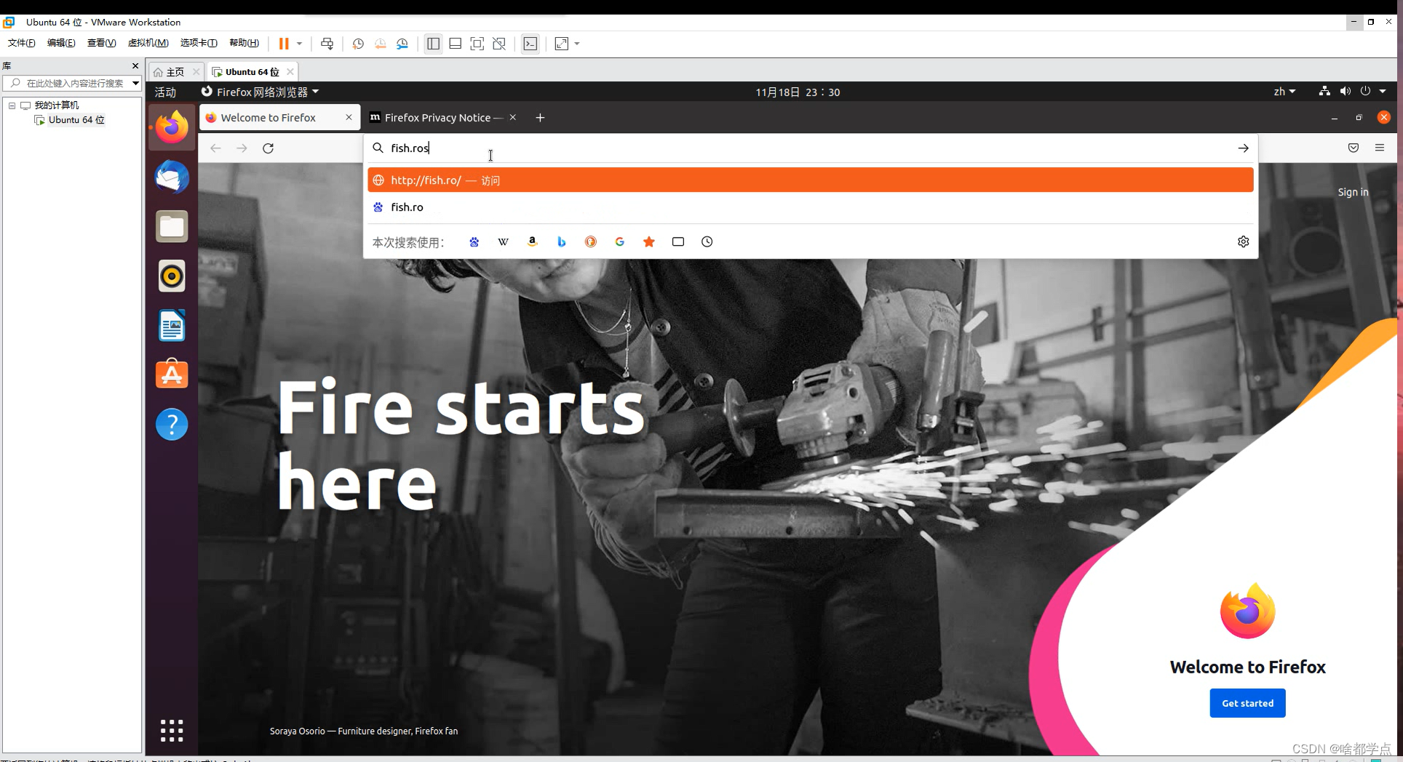Open Help from the dock
Image resolution: width=1403 pixels, height=762 pixels.
point(172,425)
